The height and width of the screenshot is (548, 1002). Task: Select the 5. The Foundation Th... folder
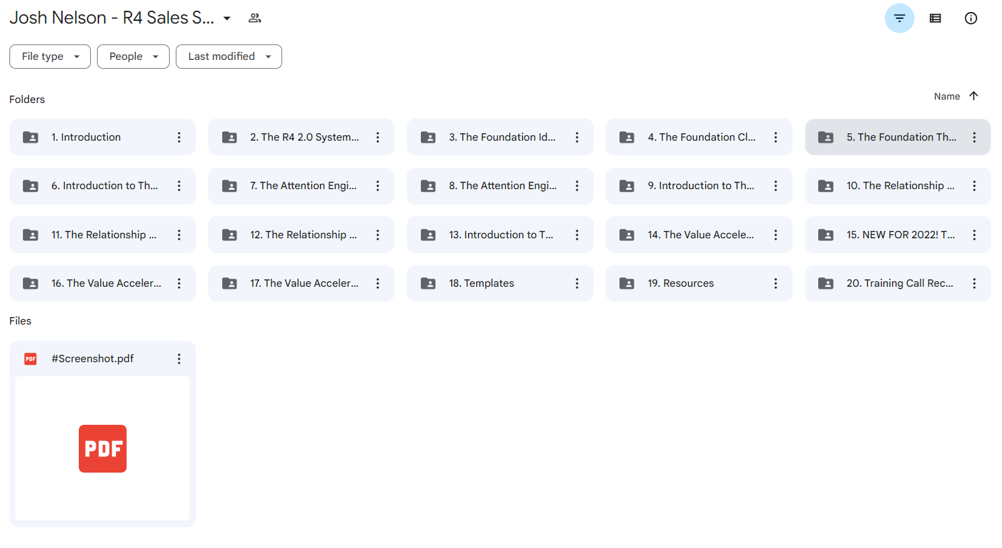point(898,137)
